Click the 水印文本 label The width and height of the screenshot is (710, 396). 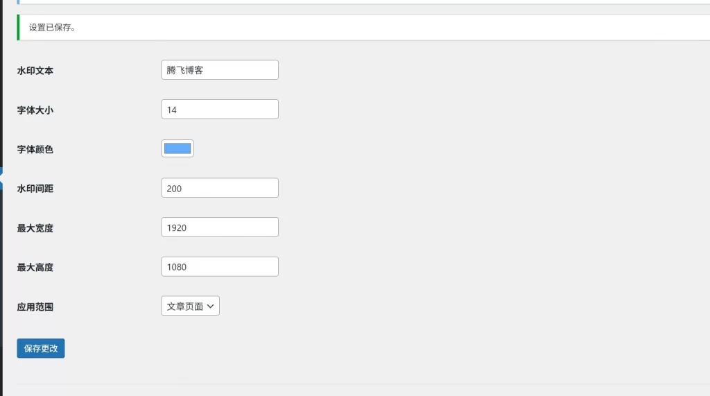tap(35, 70)
